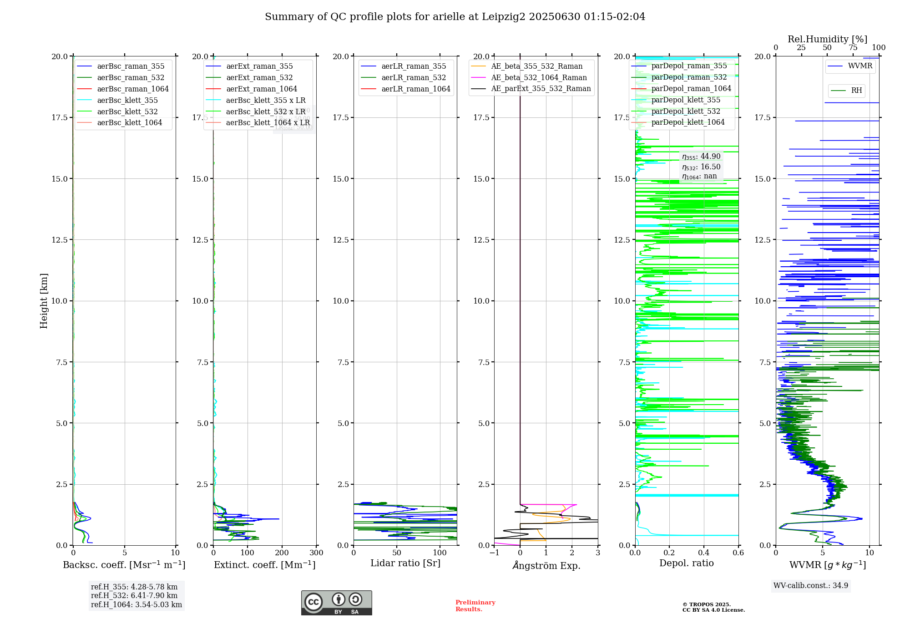Select legend entry aerBsc_klett_355 x LR
The height and width of the screenshot is (619, 910).
[256, 101]
